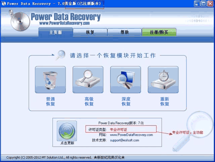Open the 注册/购买 tab
215x162 pixels.
tap(159, 32)
